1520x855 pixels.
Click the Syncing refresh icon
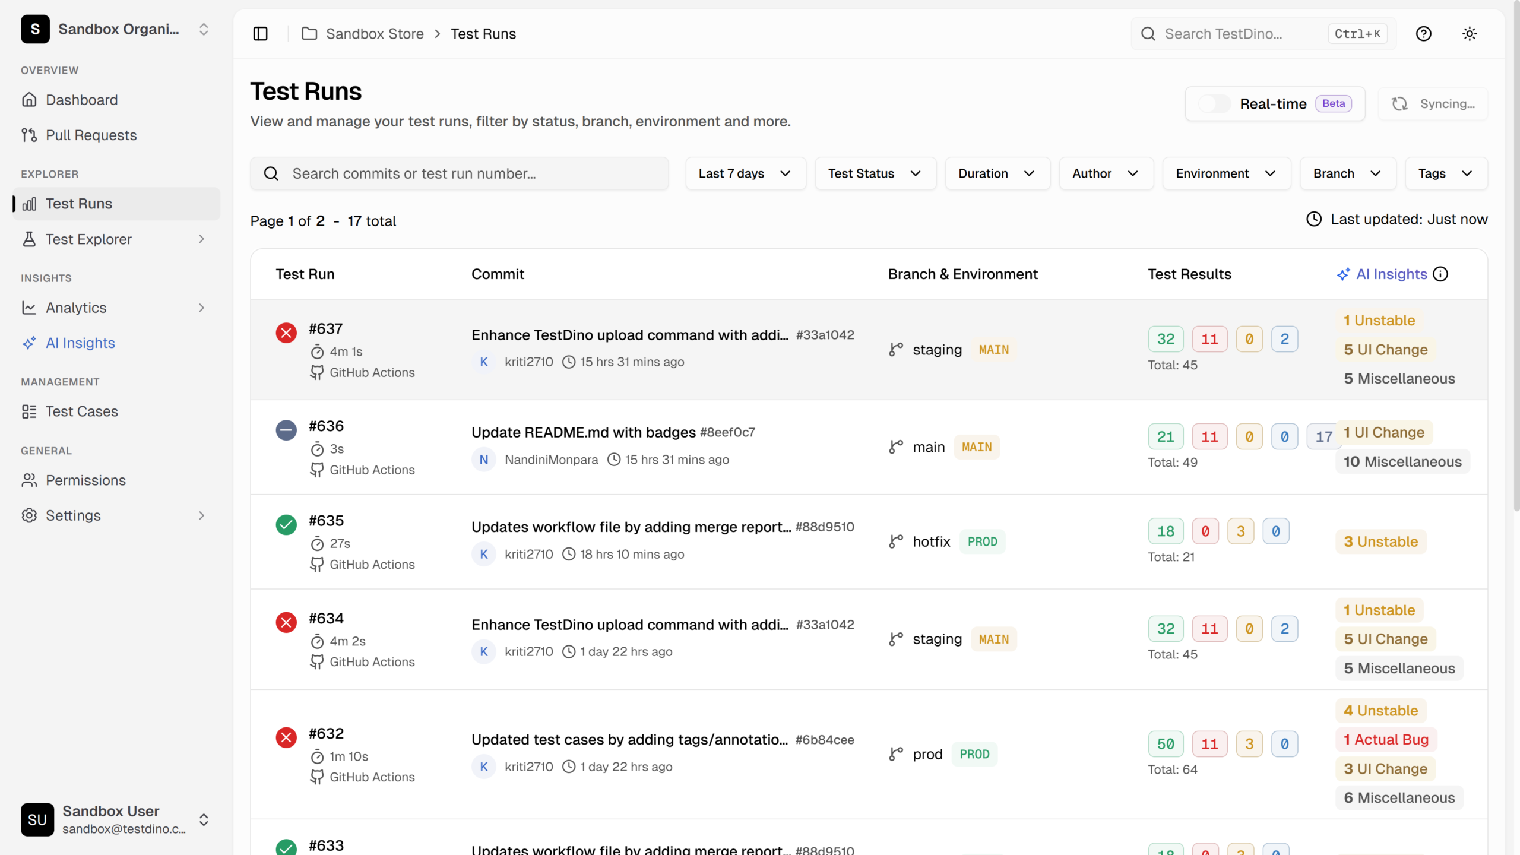(x=1399, y=104)
